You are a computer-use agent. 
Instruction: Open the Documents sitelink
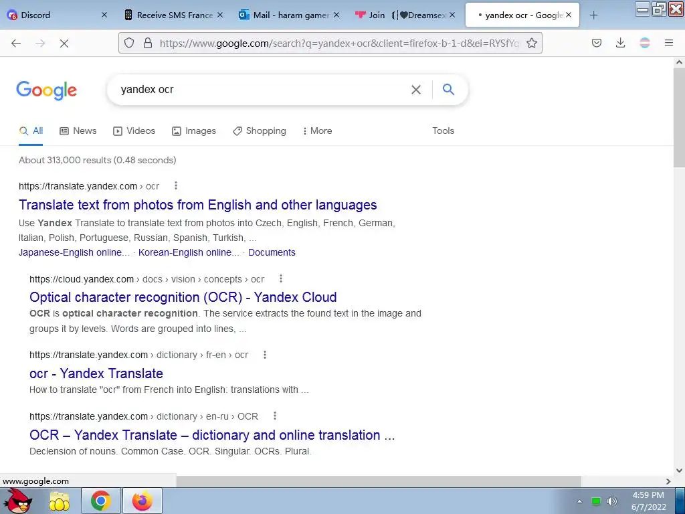(x=272, y=252)
